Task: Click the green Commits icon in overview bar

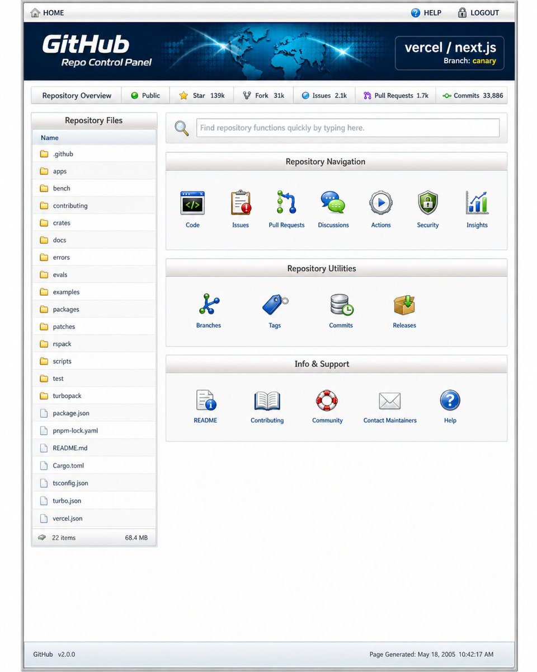Action: 447,96
